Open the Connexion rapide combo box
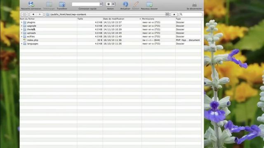264x148 pixels. (87, 4)
